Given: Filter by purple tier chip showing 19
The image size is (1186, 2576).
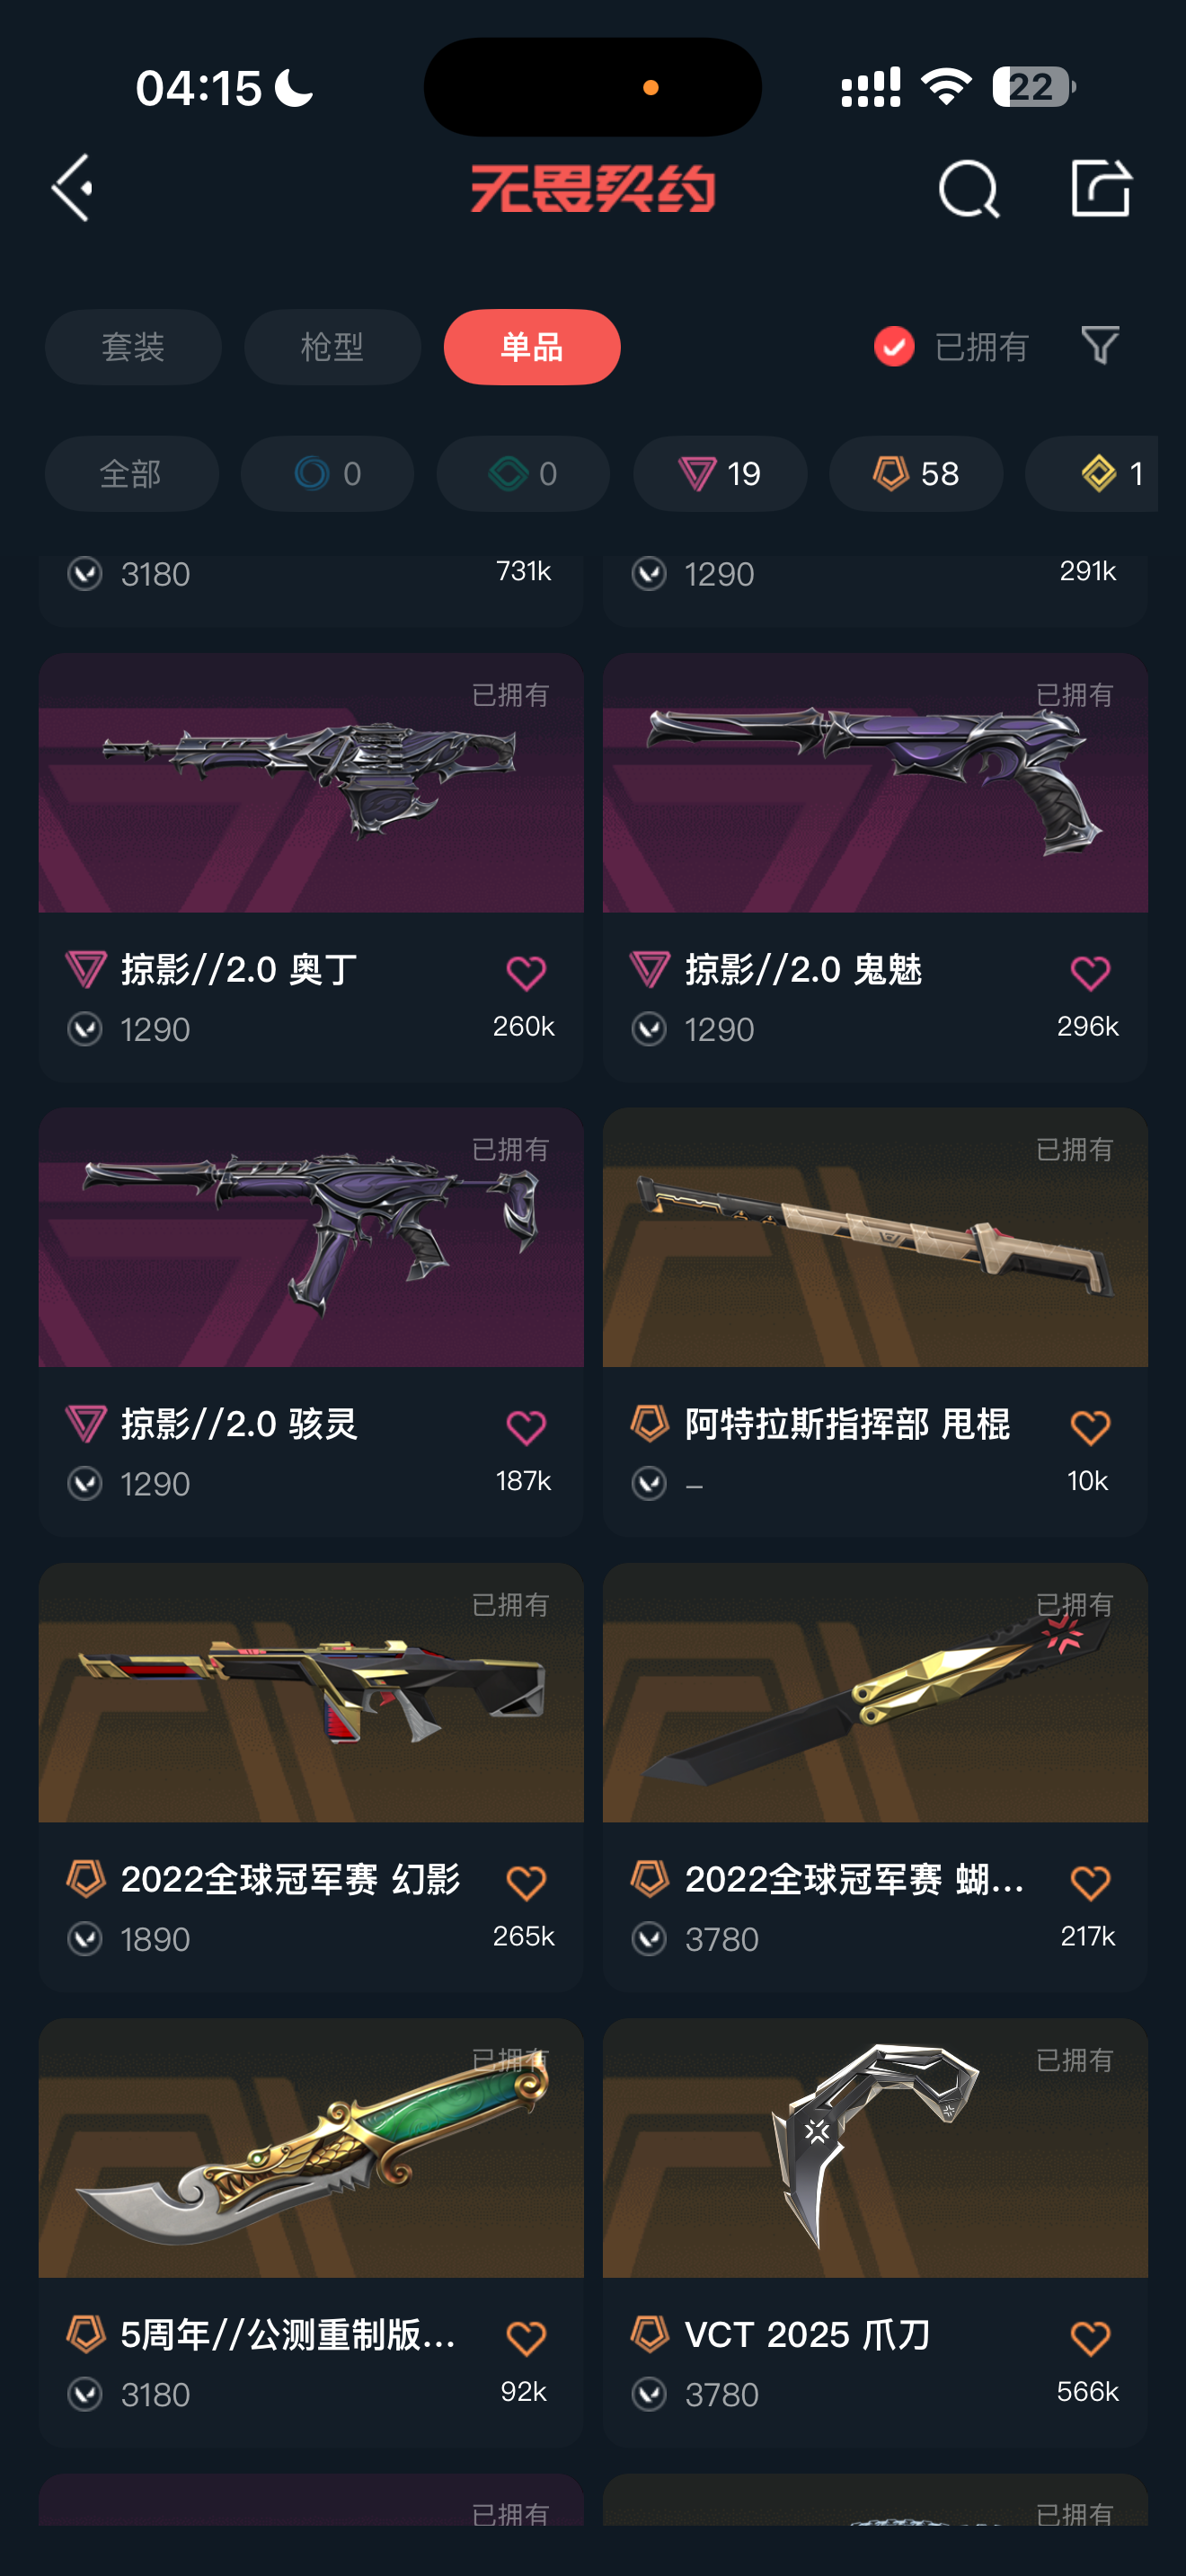Looking at the screenshot, I should (720, 473).
